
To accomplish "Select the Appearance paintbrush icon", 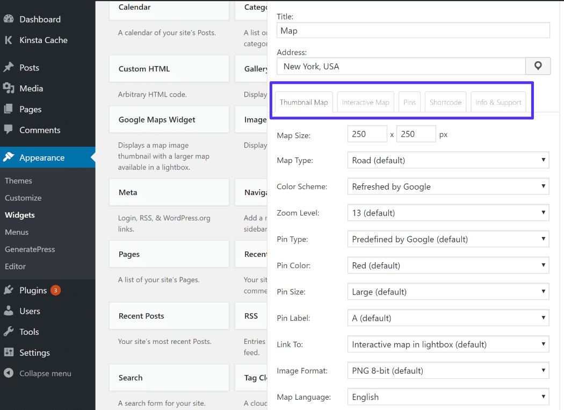I will click(10, 157).
